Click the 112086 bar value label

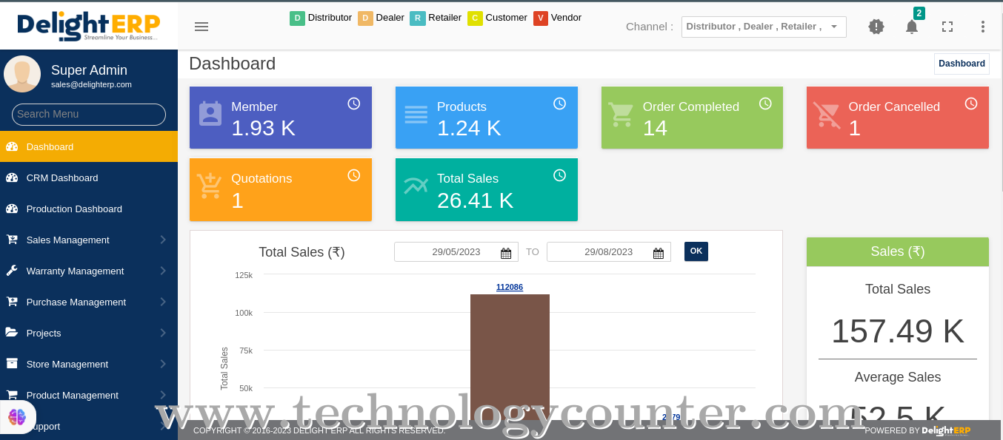click(x=510, y=287)
